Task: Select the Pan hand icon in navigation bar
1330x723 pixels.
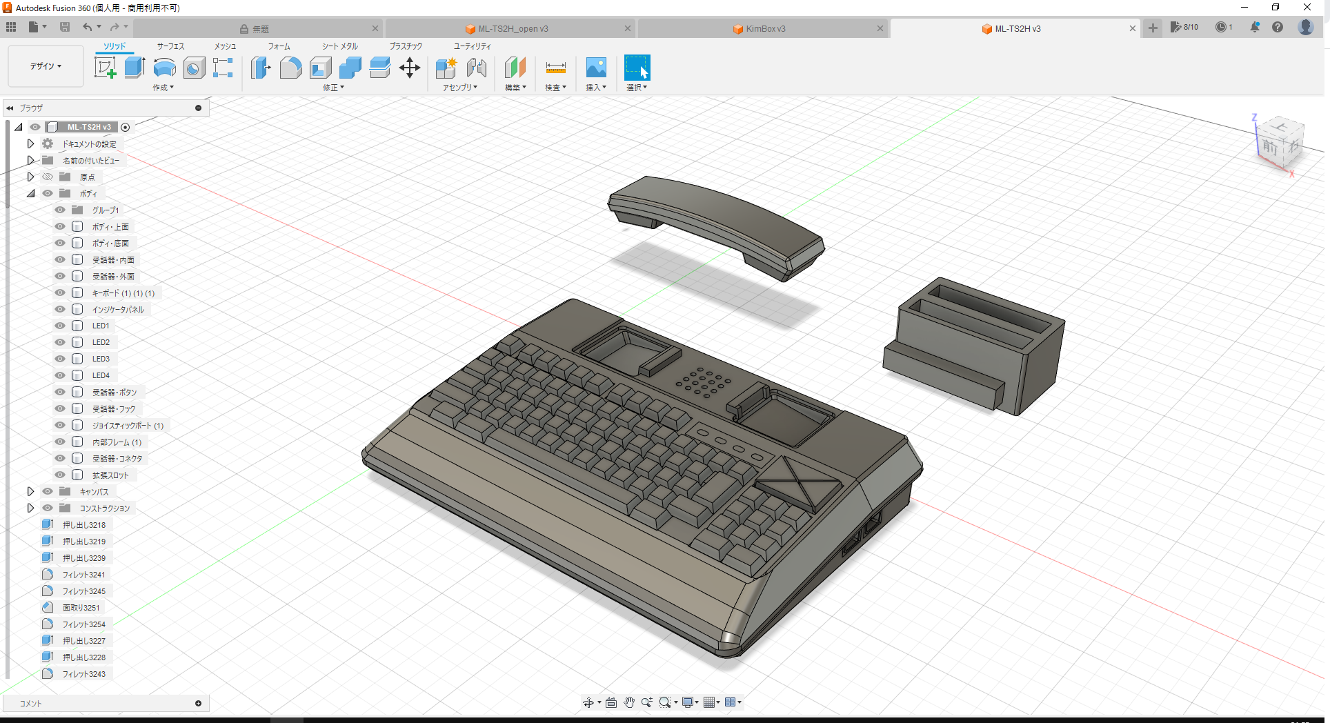Action: click(628, 702)
